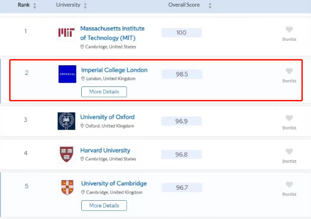Sort by University column arrows

[x=85, y=6]
